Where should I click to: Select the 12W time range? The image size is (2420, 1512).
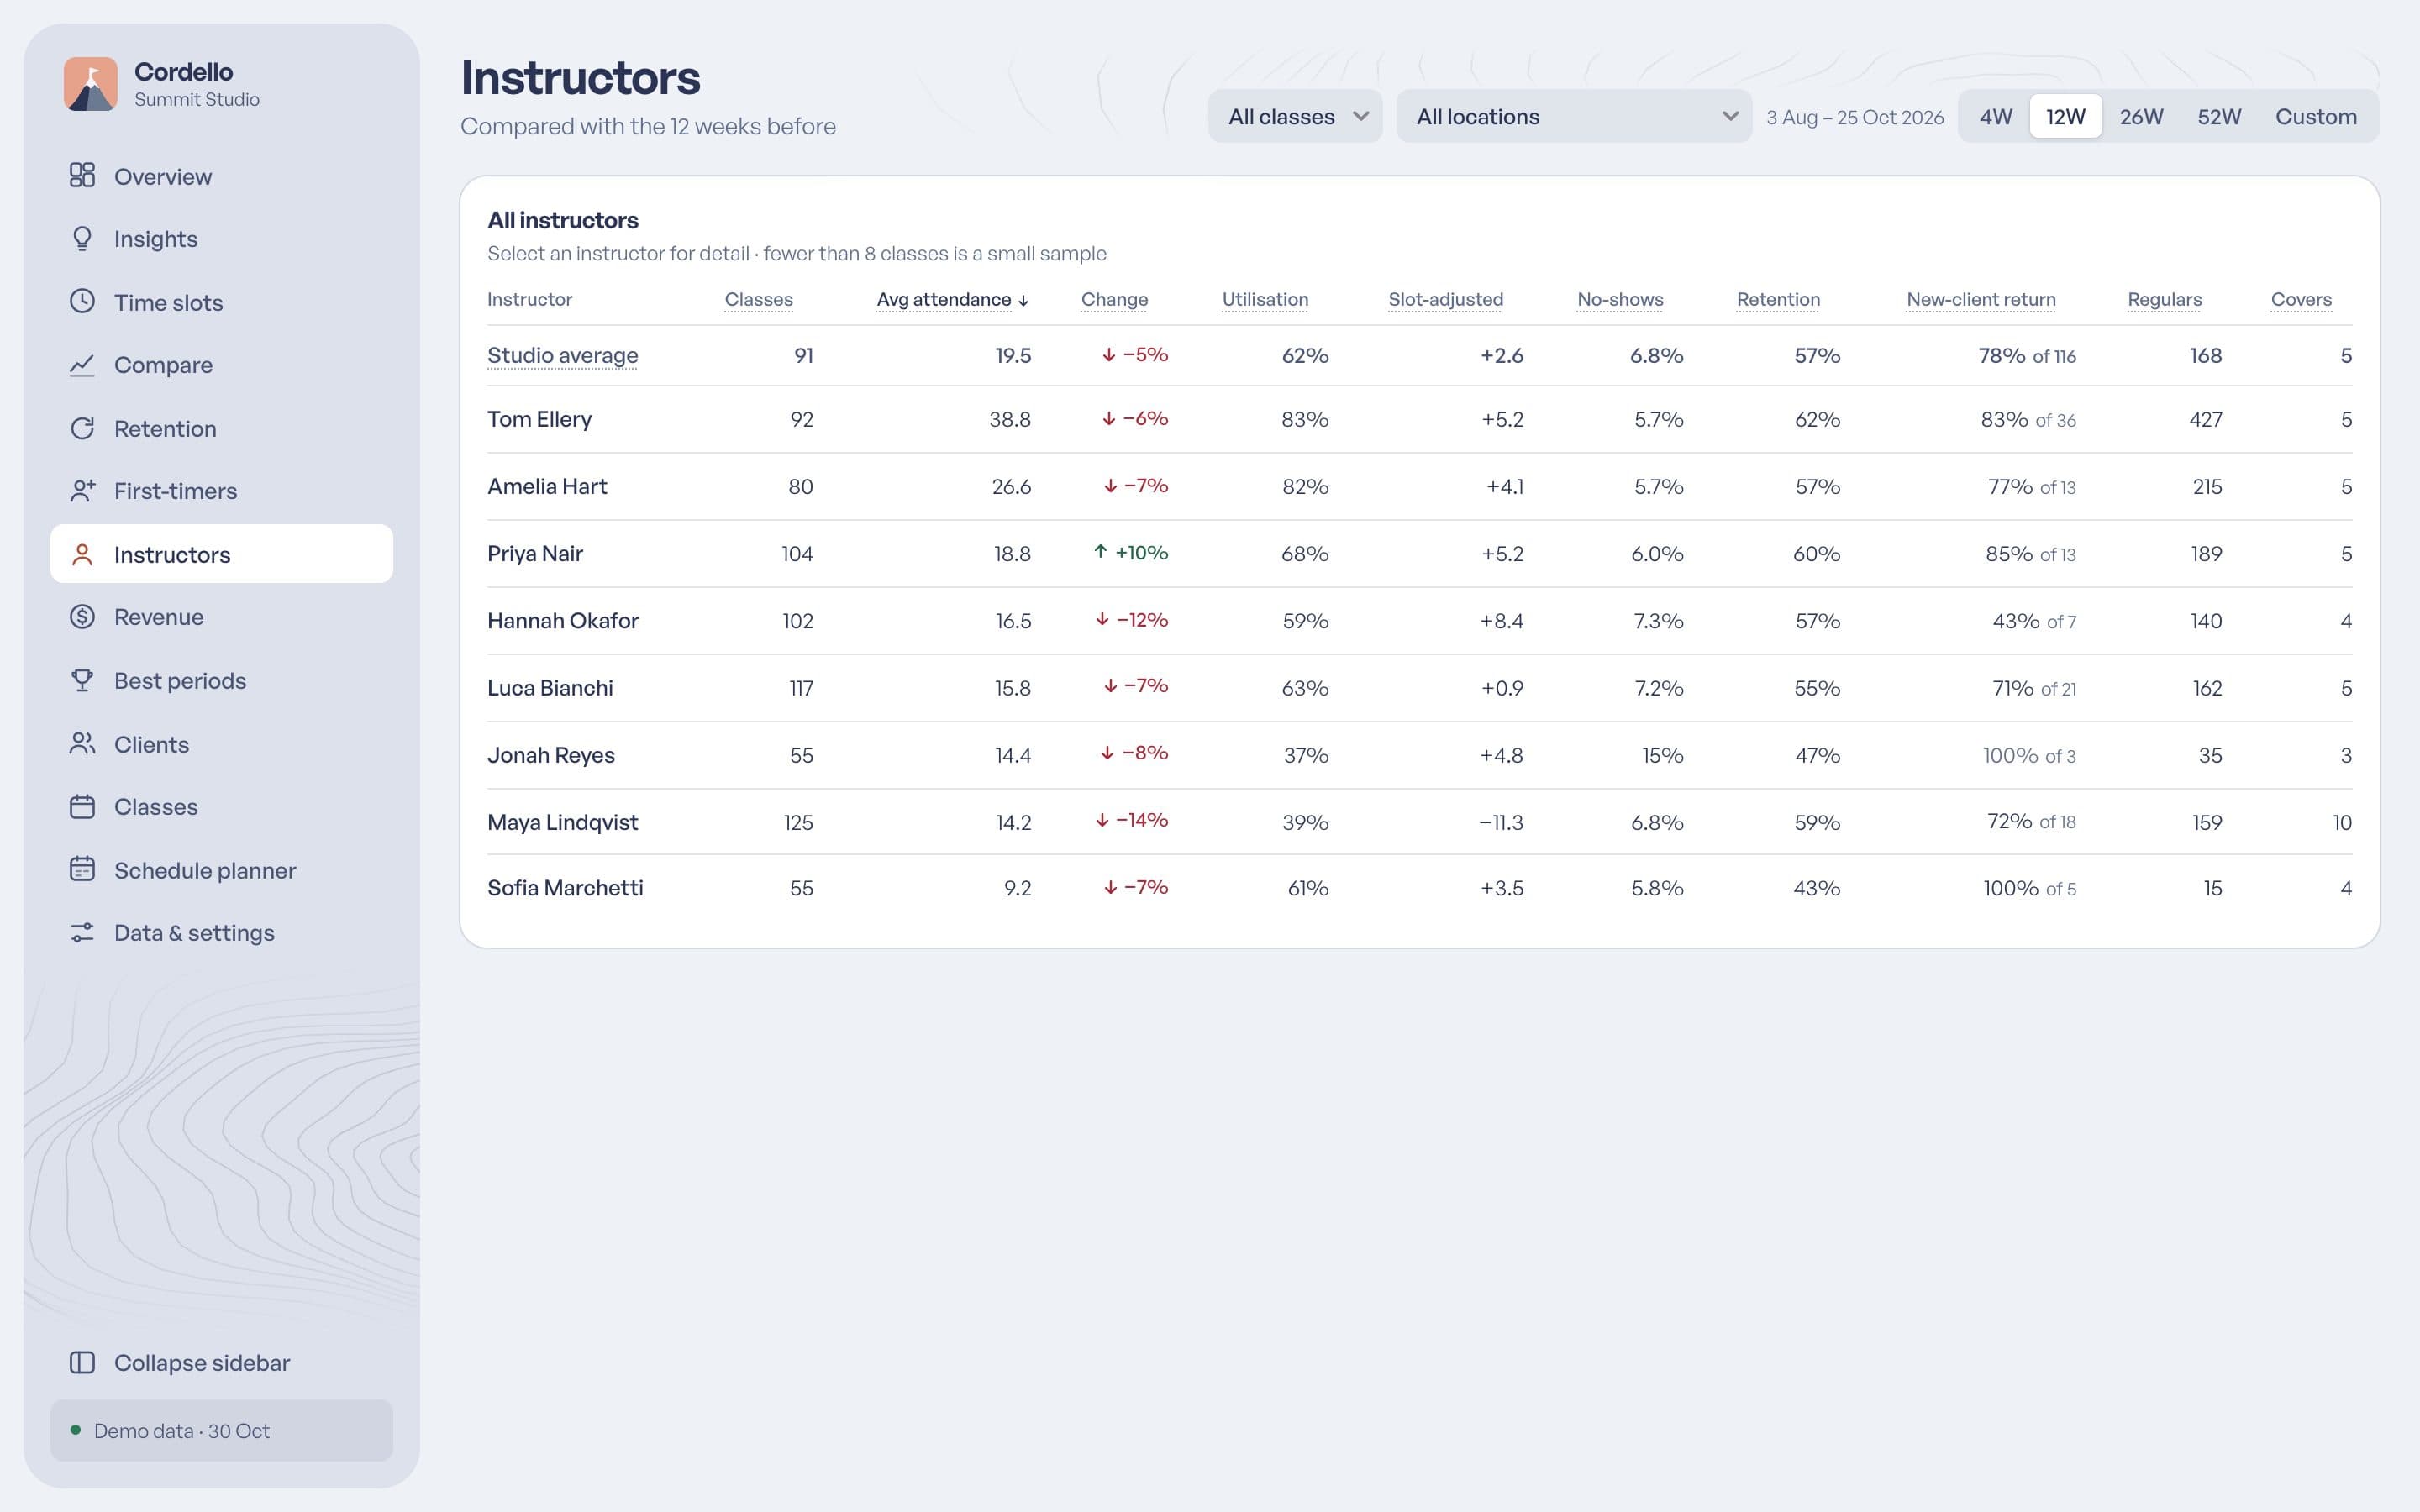[x=2065, y=116]
